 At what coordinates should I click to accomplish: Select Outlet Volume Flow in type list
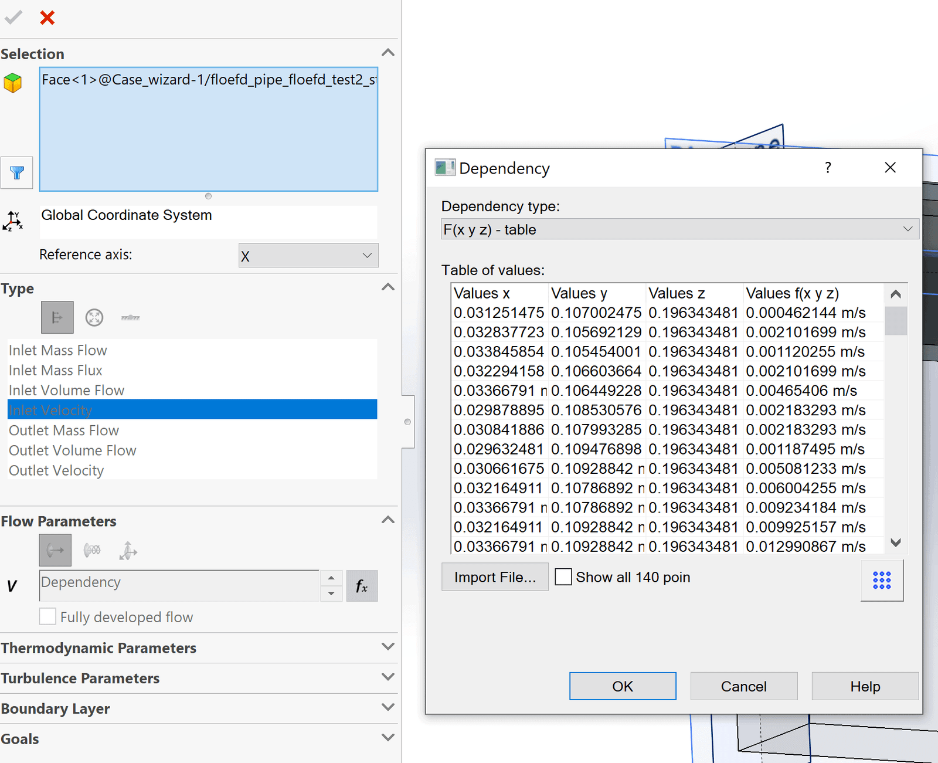tap(192, 450)
